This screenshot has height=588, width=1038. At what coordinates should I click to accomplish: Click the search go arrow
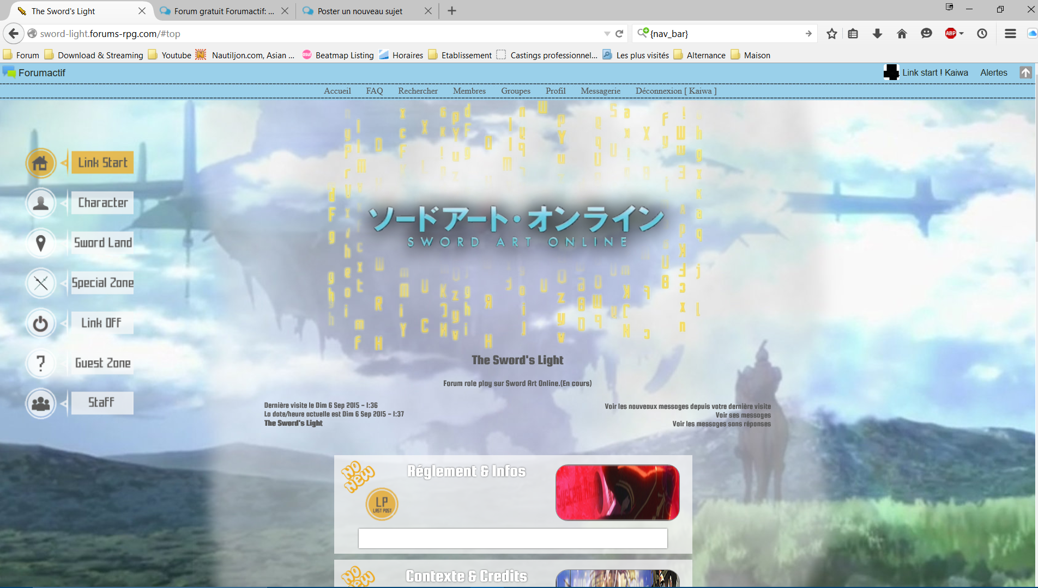coord(808,34)
